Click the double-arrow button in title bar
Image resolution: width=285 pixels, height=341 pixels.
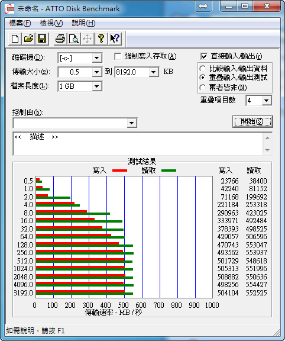coord(203,6)
